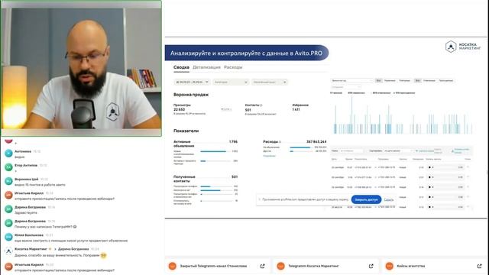Click Егор Антипов avatar in chat
Image resolution: width=489 pixels, height=275 pixels.
[x=8, y=167]
